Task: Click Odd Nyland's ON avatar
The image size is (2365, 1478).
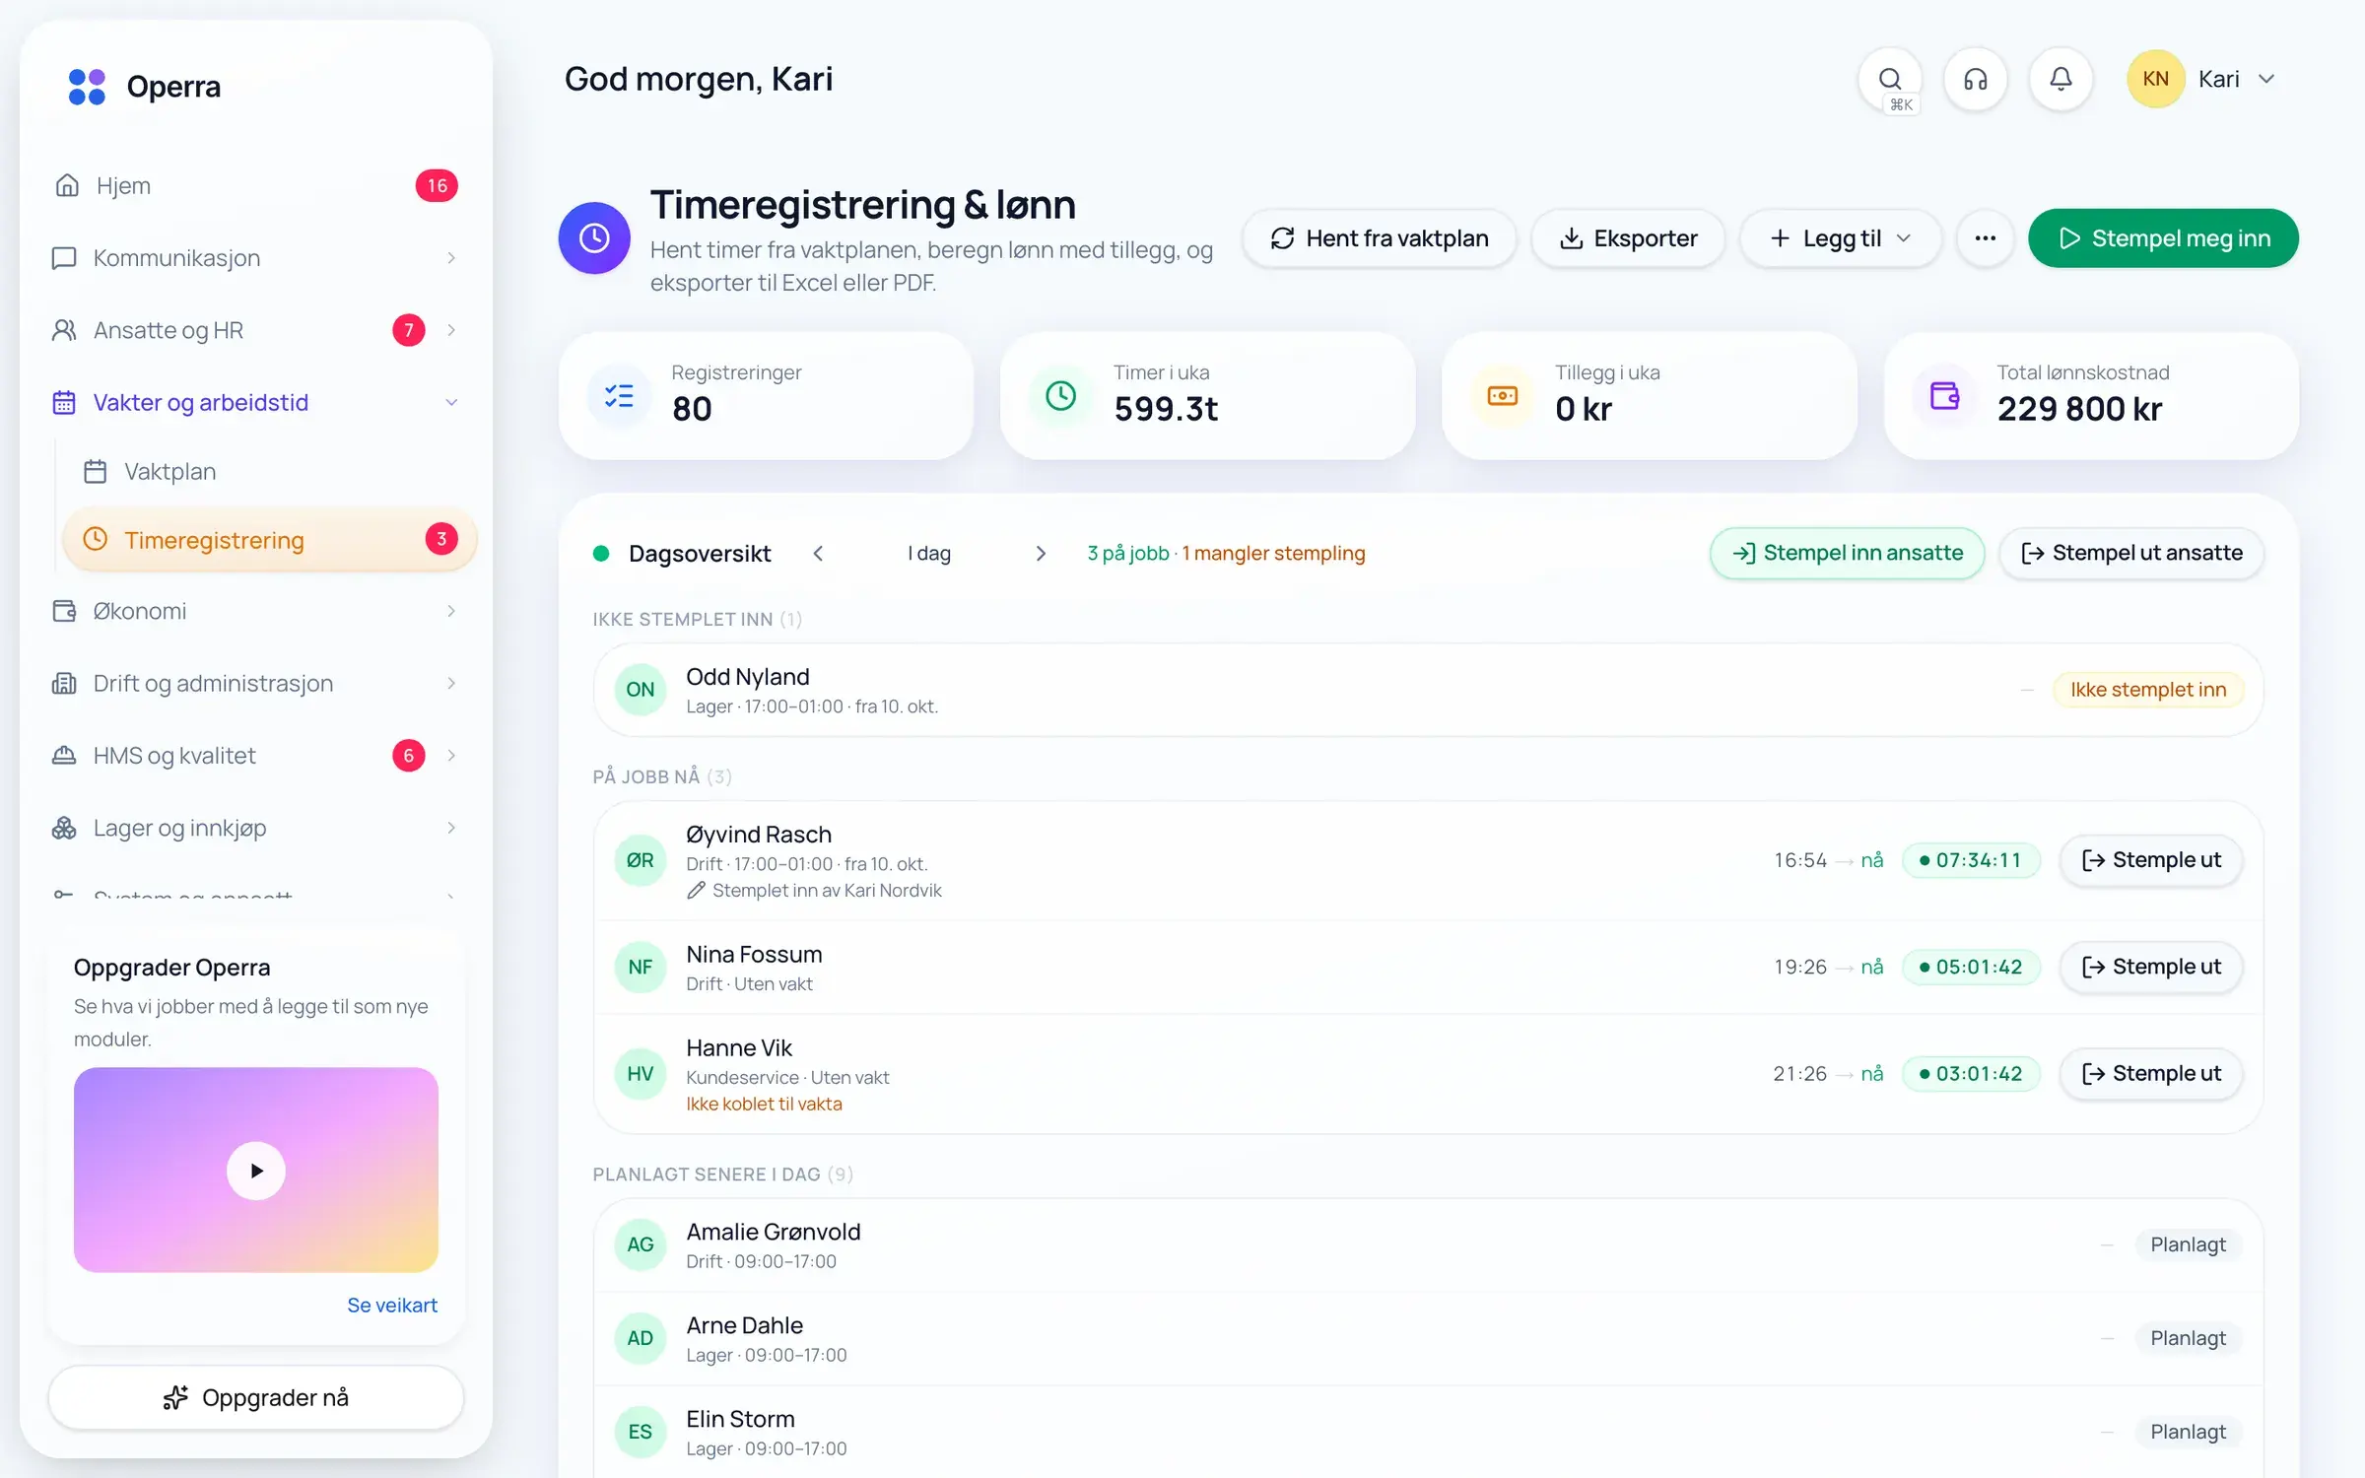Action: click(641, 690)
